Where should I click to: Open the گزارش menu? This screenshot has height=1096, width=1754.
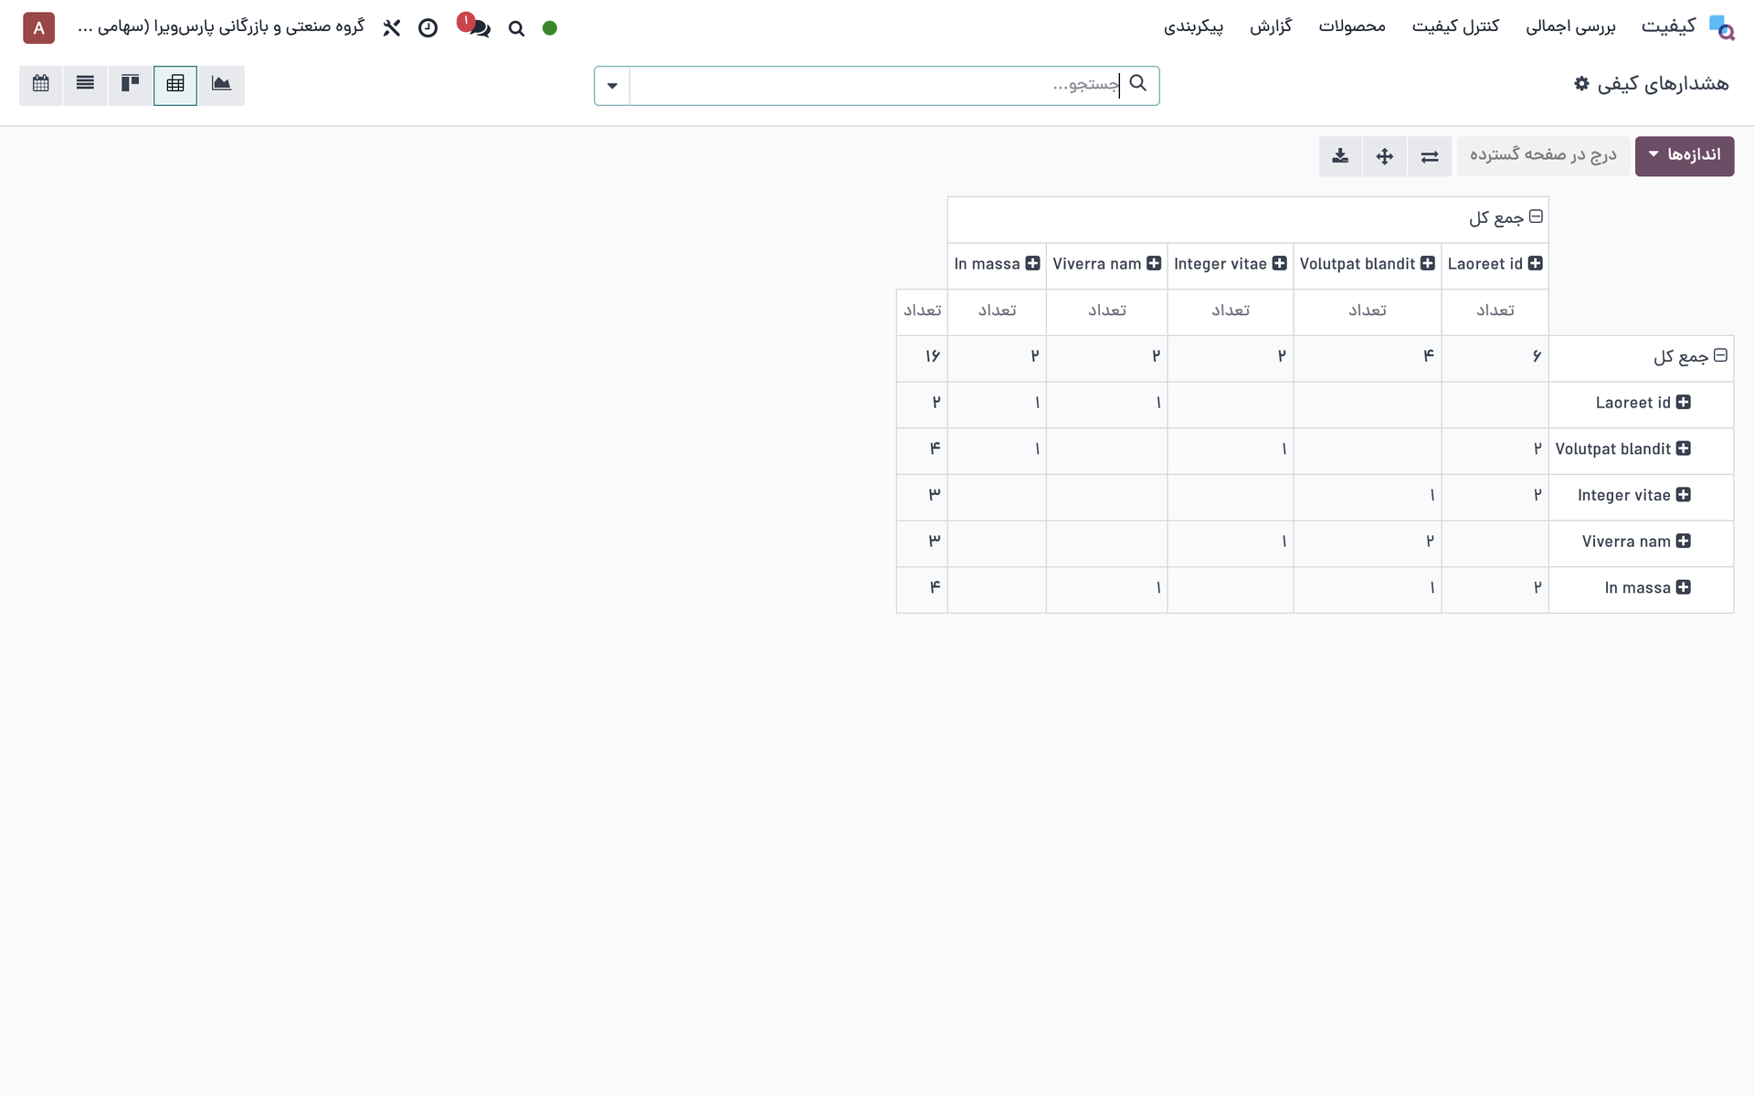(x=1271, y=27)
